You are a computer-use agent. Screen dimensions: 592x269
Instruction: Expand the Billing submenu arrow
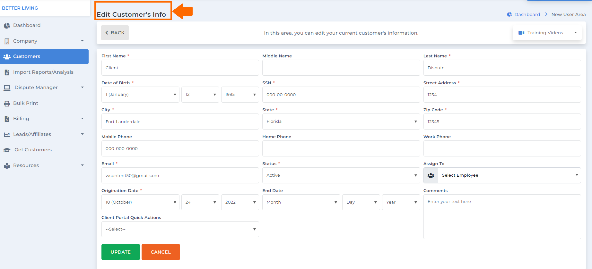pyautogui.click(x=82, y=119)
